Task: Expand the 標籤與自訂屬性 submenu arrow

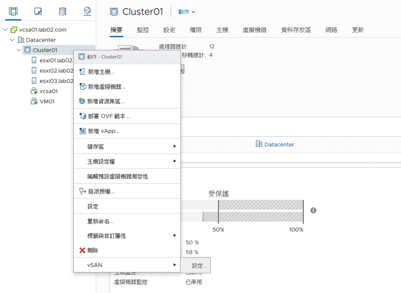Action: (175, 235)
